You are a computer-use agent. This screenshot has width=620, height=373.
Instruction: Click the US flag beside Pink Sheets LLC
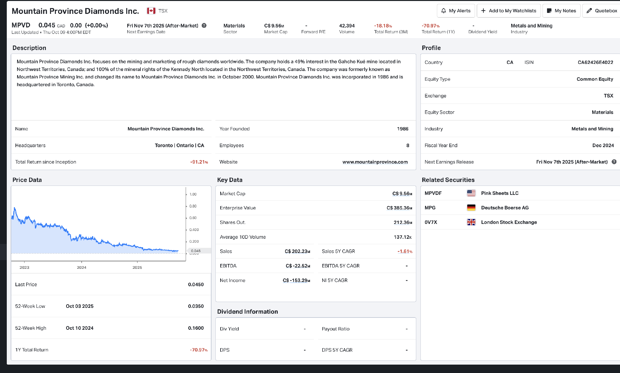click(471, 193)
